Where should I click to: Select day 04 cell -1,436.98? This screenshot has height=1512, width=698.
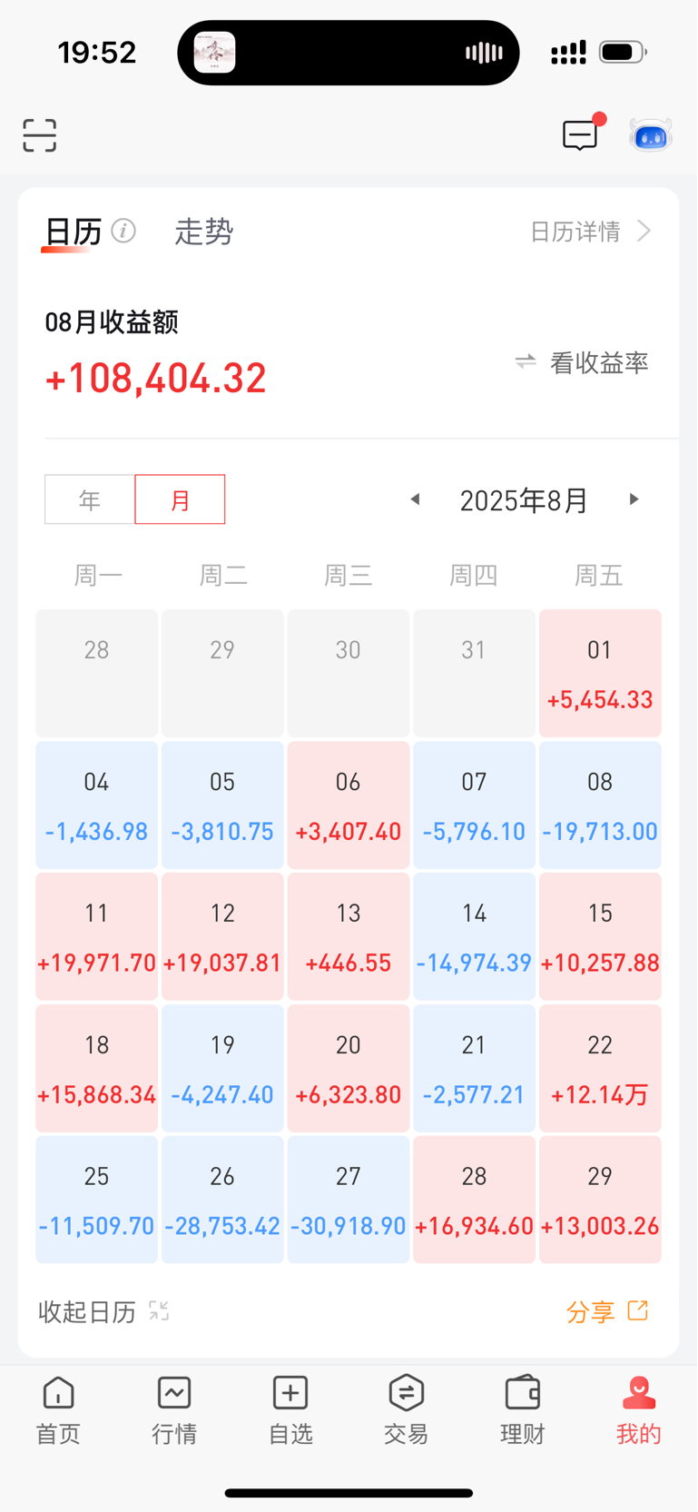coord(96,805)
